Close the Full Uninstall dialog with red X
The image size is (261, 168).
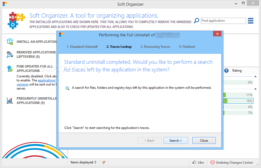[x=217, y=34]
